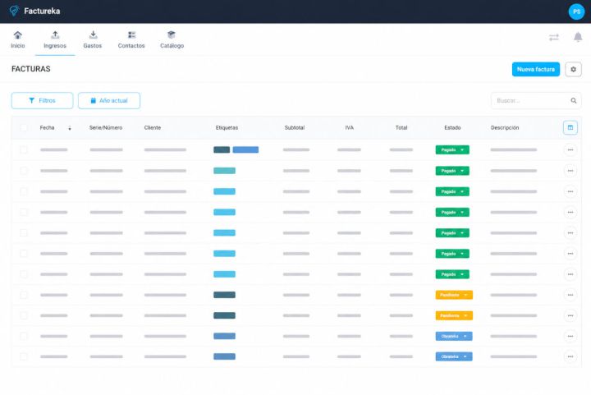
Task: Open the third Pagado status dropdown
Action: pyautogui.click(x=452, y=191)
